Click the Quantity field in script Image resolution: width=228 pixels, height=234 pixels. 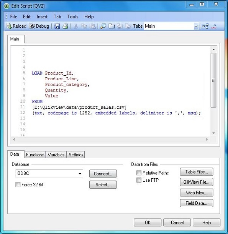[x=56, y=90]
